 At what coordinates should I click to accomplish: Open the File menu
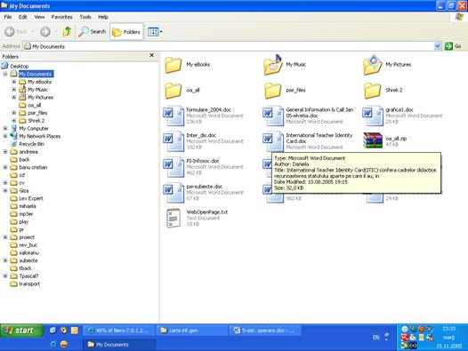(8, 17)
